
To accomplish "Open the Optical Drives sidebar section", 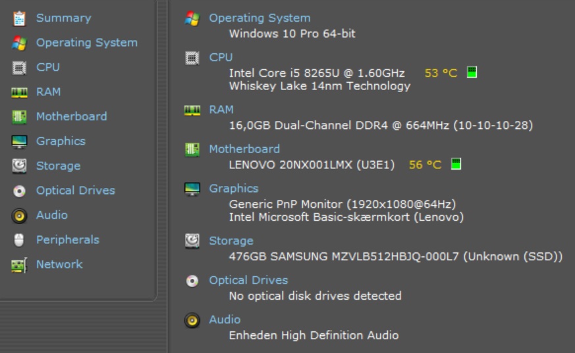I will tap(75, 191).
